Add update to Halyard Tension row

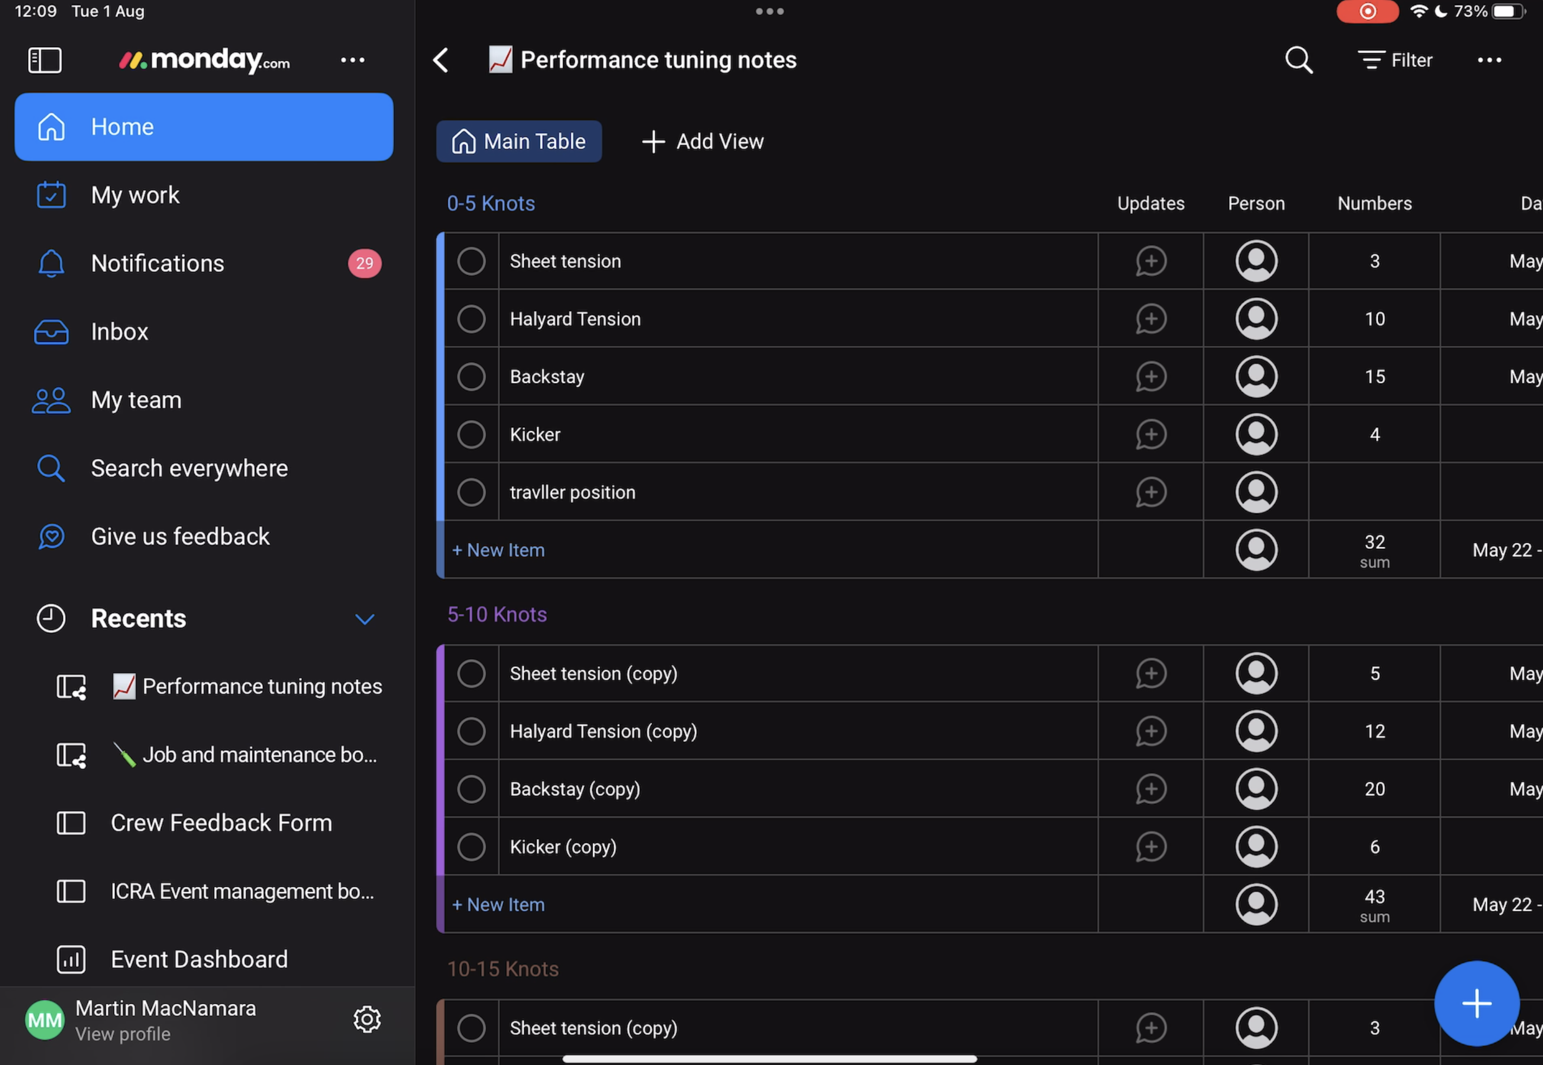coord(1150,319)
